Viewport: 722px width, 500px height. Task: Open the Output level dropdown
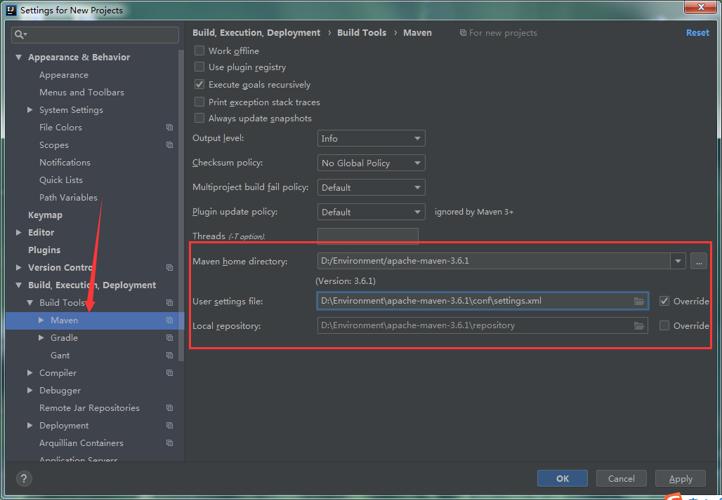click(x=371, y=138)
